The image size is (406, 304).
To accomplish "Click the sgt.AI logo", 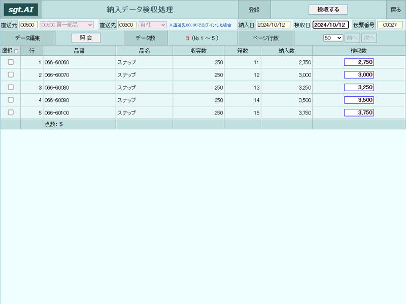I will 21,10.
